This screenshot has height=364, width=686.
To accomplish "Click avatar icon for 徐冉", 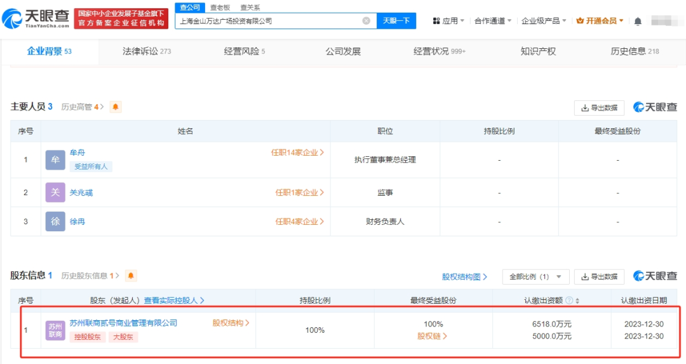I will tap(55, 221).
